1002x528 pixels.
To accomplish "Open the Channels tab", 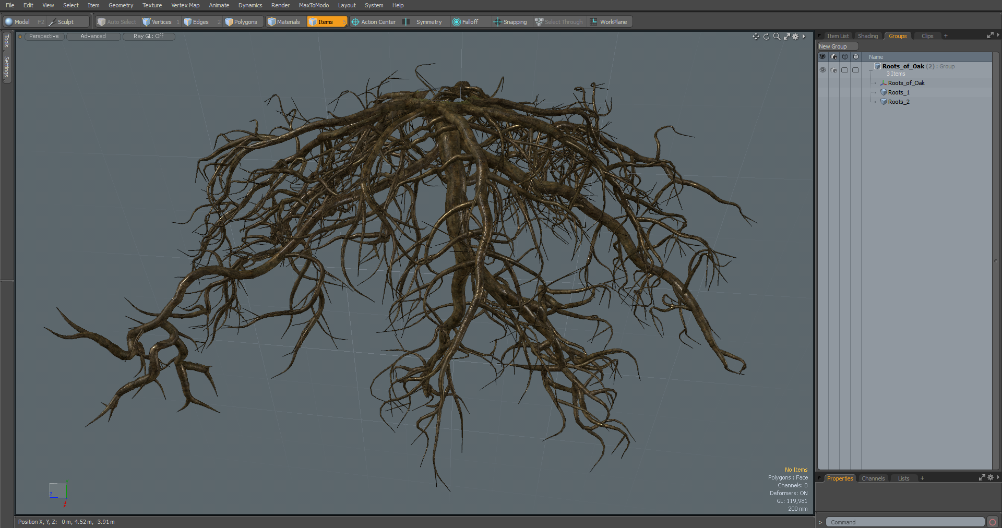I will [873, 478].
